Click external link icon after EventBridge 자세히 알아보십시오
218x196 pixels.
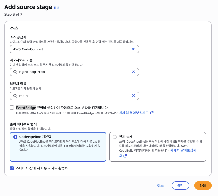coord(152,113)
